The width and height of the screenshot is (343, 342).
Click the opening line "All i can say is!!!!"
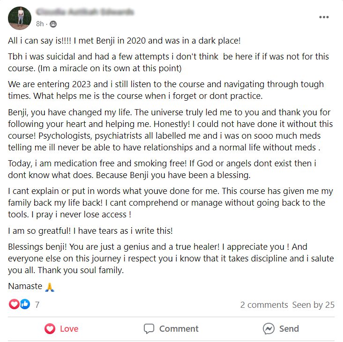pyautogui.click(x=39, y=41)
